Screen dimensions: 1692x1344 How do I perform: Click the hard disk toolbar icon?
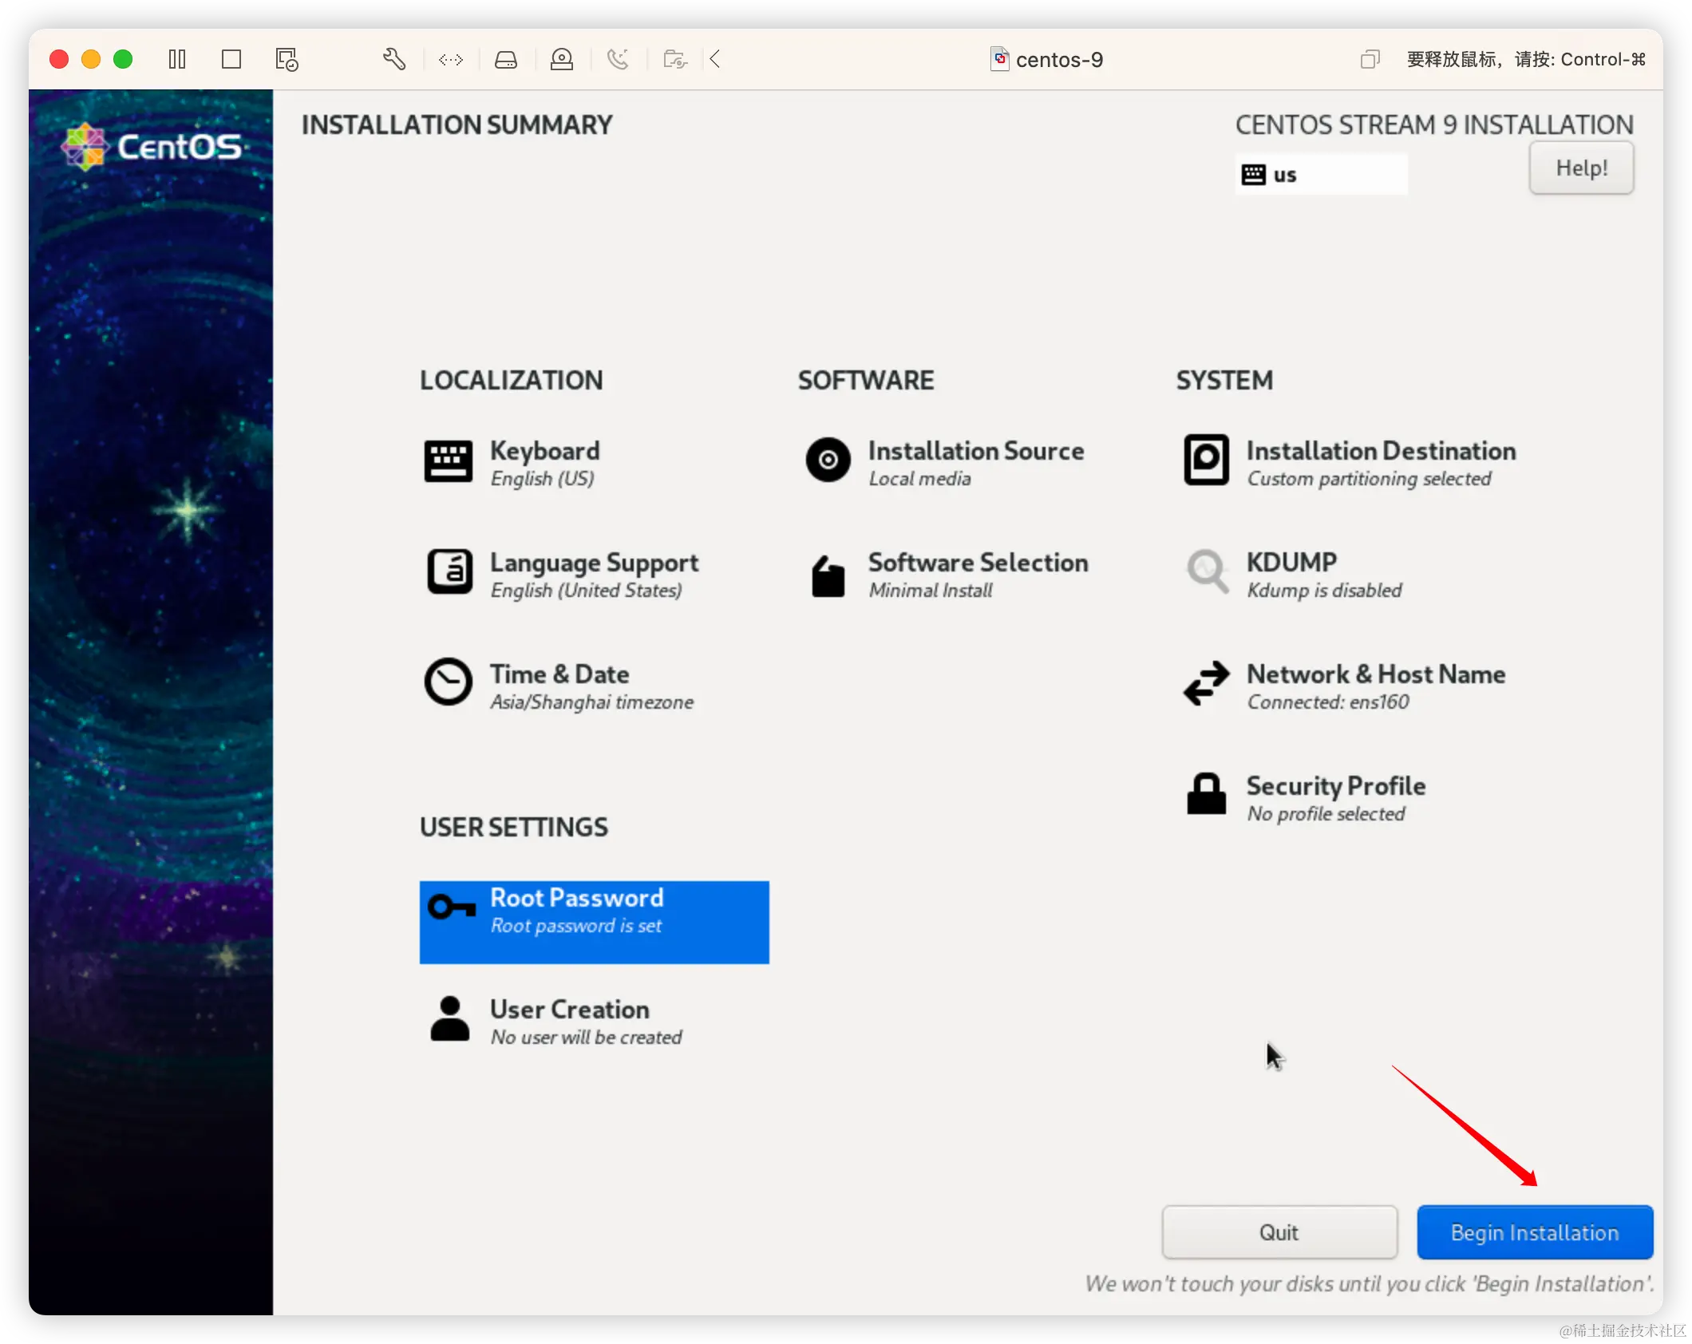coord(506,60)
